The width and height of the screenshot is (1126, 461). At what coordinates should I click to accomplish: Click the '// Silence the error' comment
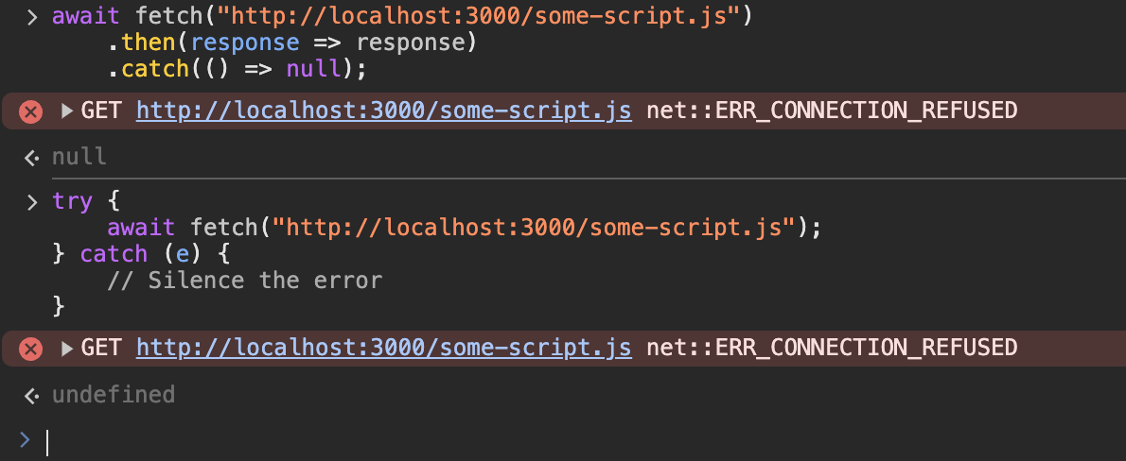(244, 280)
